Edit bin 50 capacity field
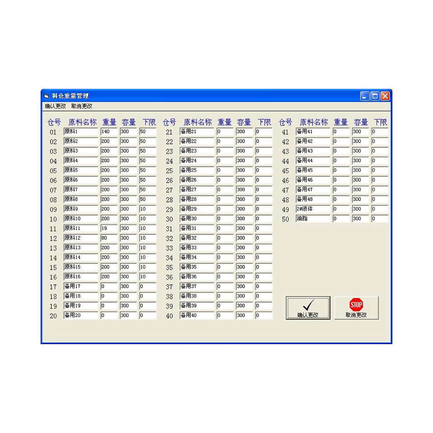This screenshot has height=433, width=433. pyautogui.click(x=360, y=219)
